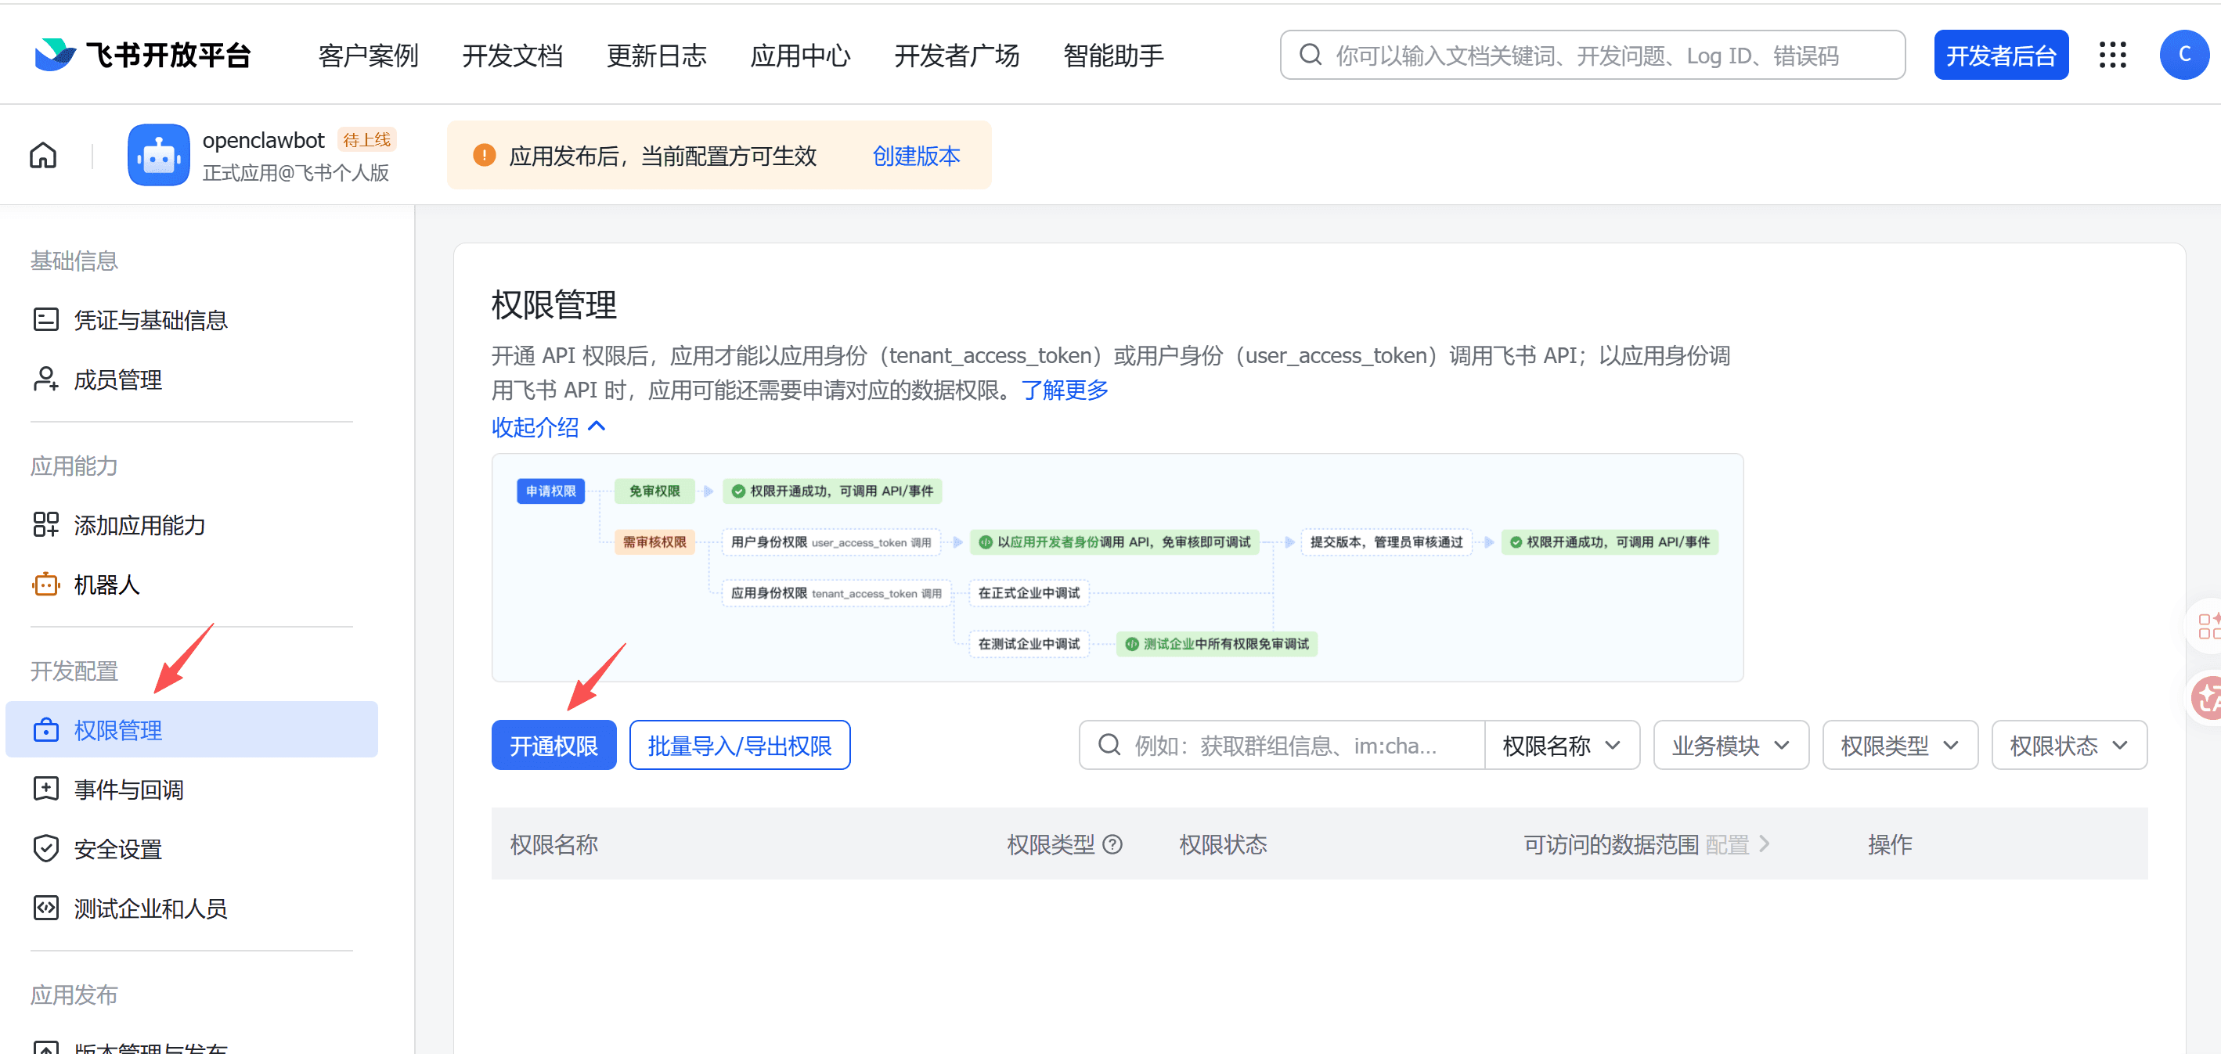This screenshot has width=2221, height=1054.
Task: Click the 开通权限 button
Action: (x=553, y=746)
